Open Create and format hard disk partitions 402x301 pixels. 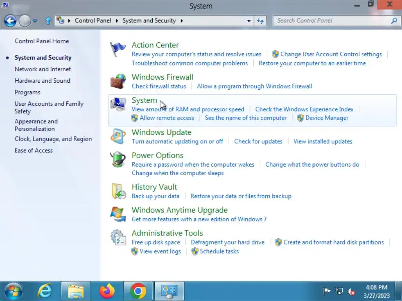tap(334, 242)
